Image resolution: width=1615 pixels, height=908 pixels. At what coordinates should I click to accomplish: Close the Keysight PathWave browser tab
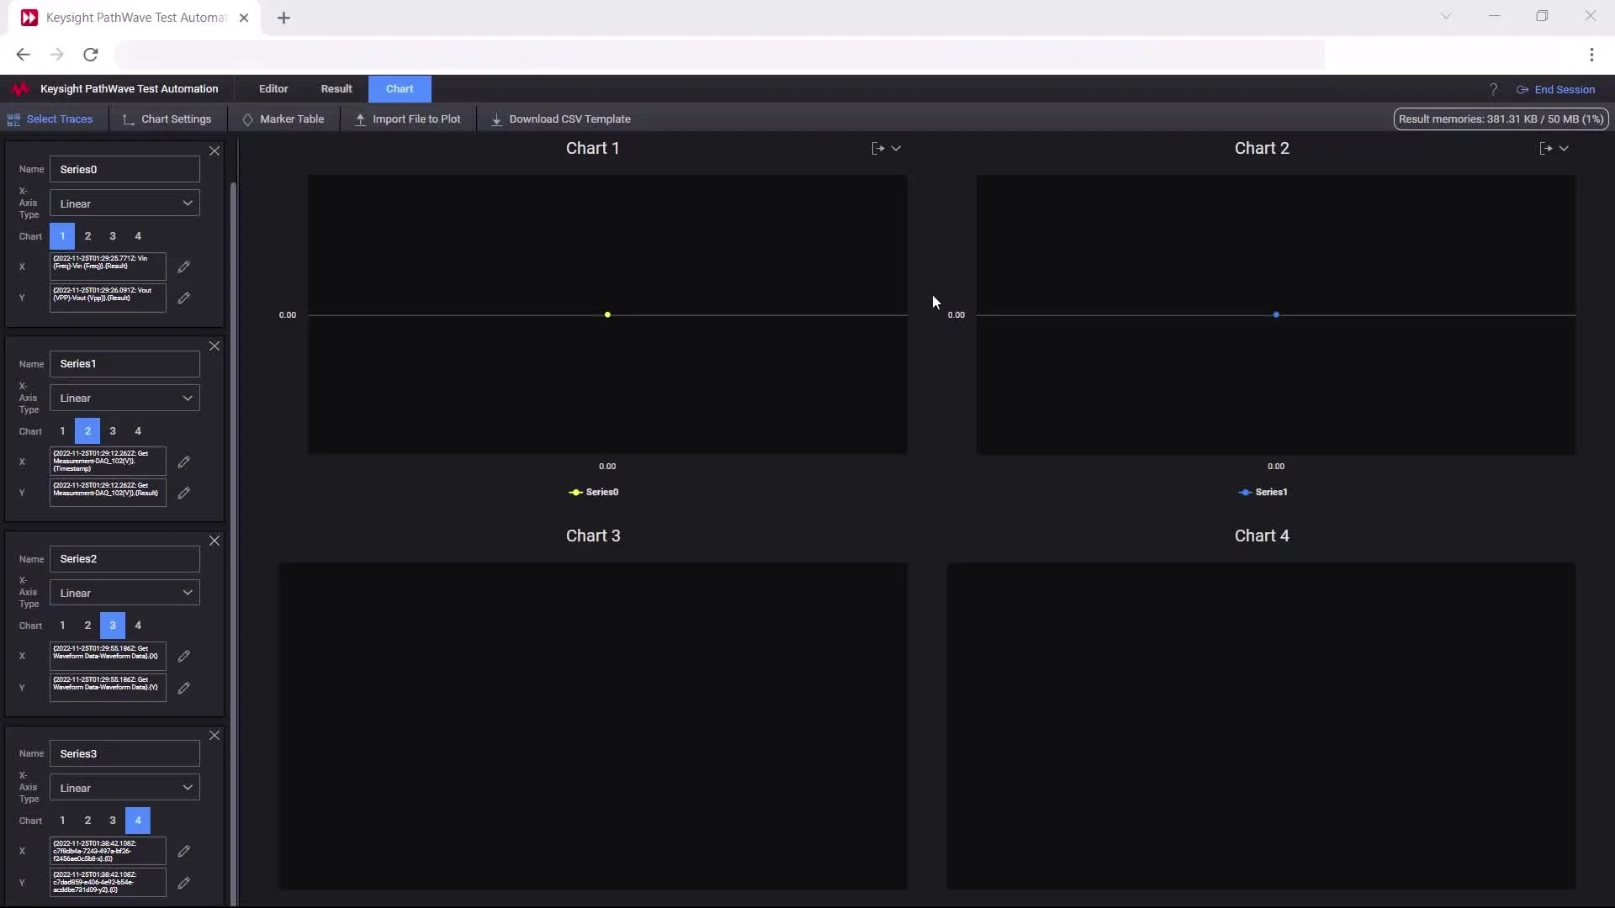tap(244, 18)
